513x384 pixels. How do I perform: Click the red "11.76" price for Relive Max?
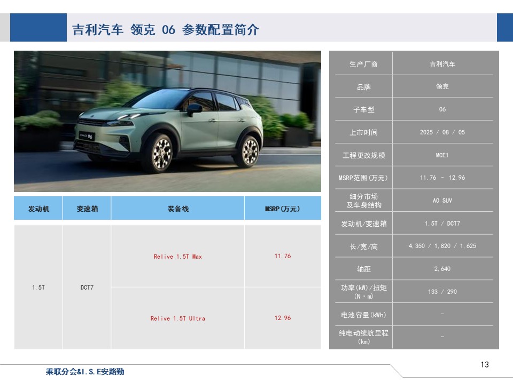[283, 256]
